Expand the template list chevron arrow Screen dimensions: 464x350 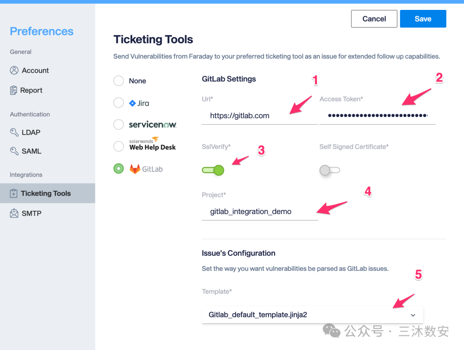[413, 315]
